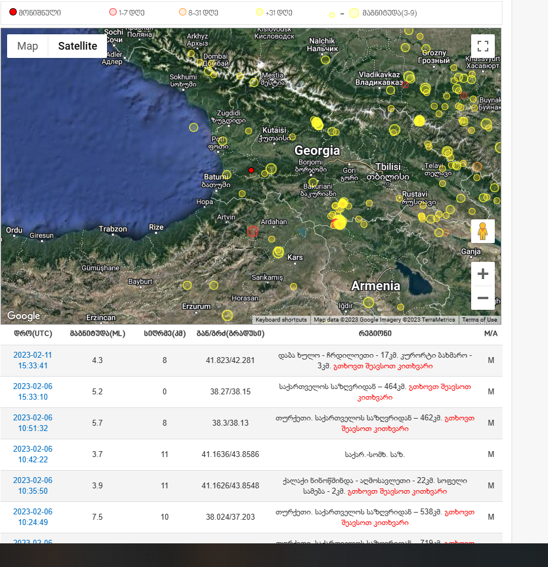548x567 pixels.
Task: Zoom out with the minus button
Action: tap(482, 298)
